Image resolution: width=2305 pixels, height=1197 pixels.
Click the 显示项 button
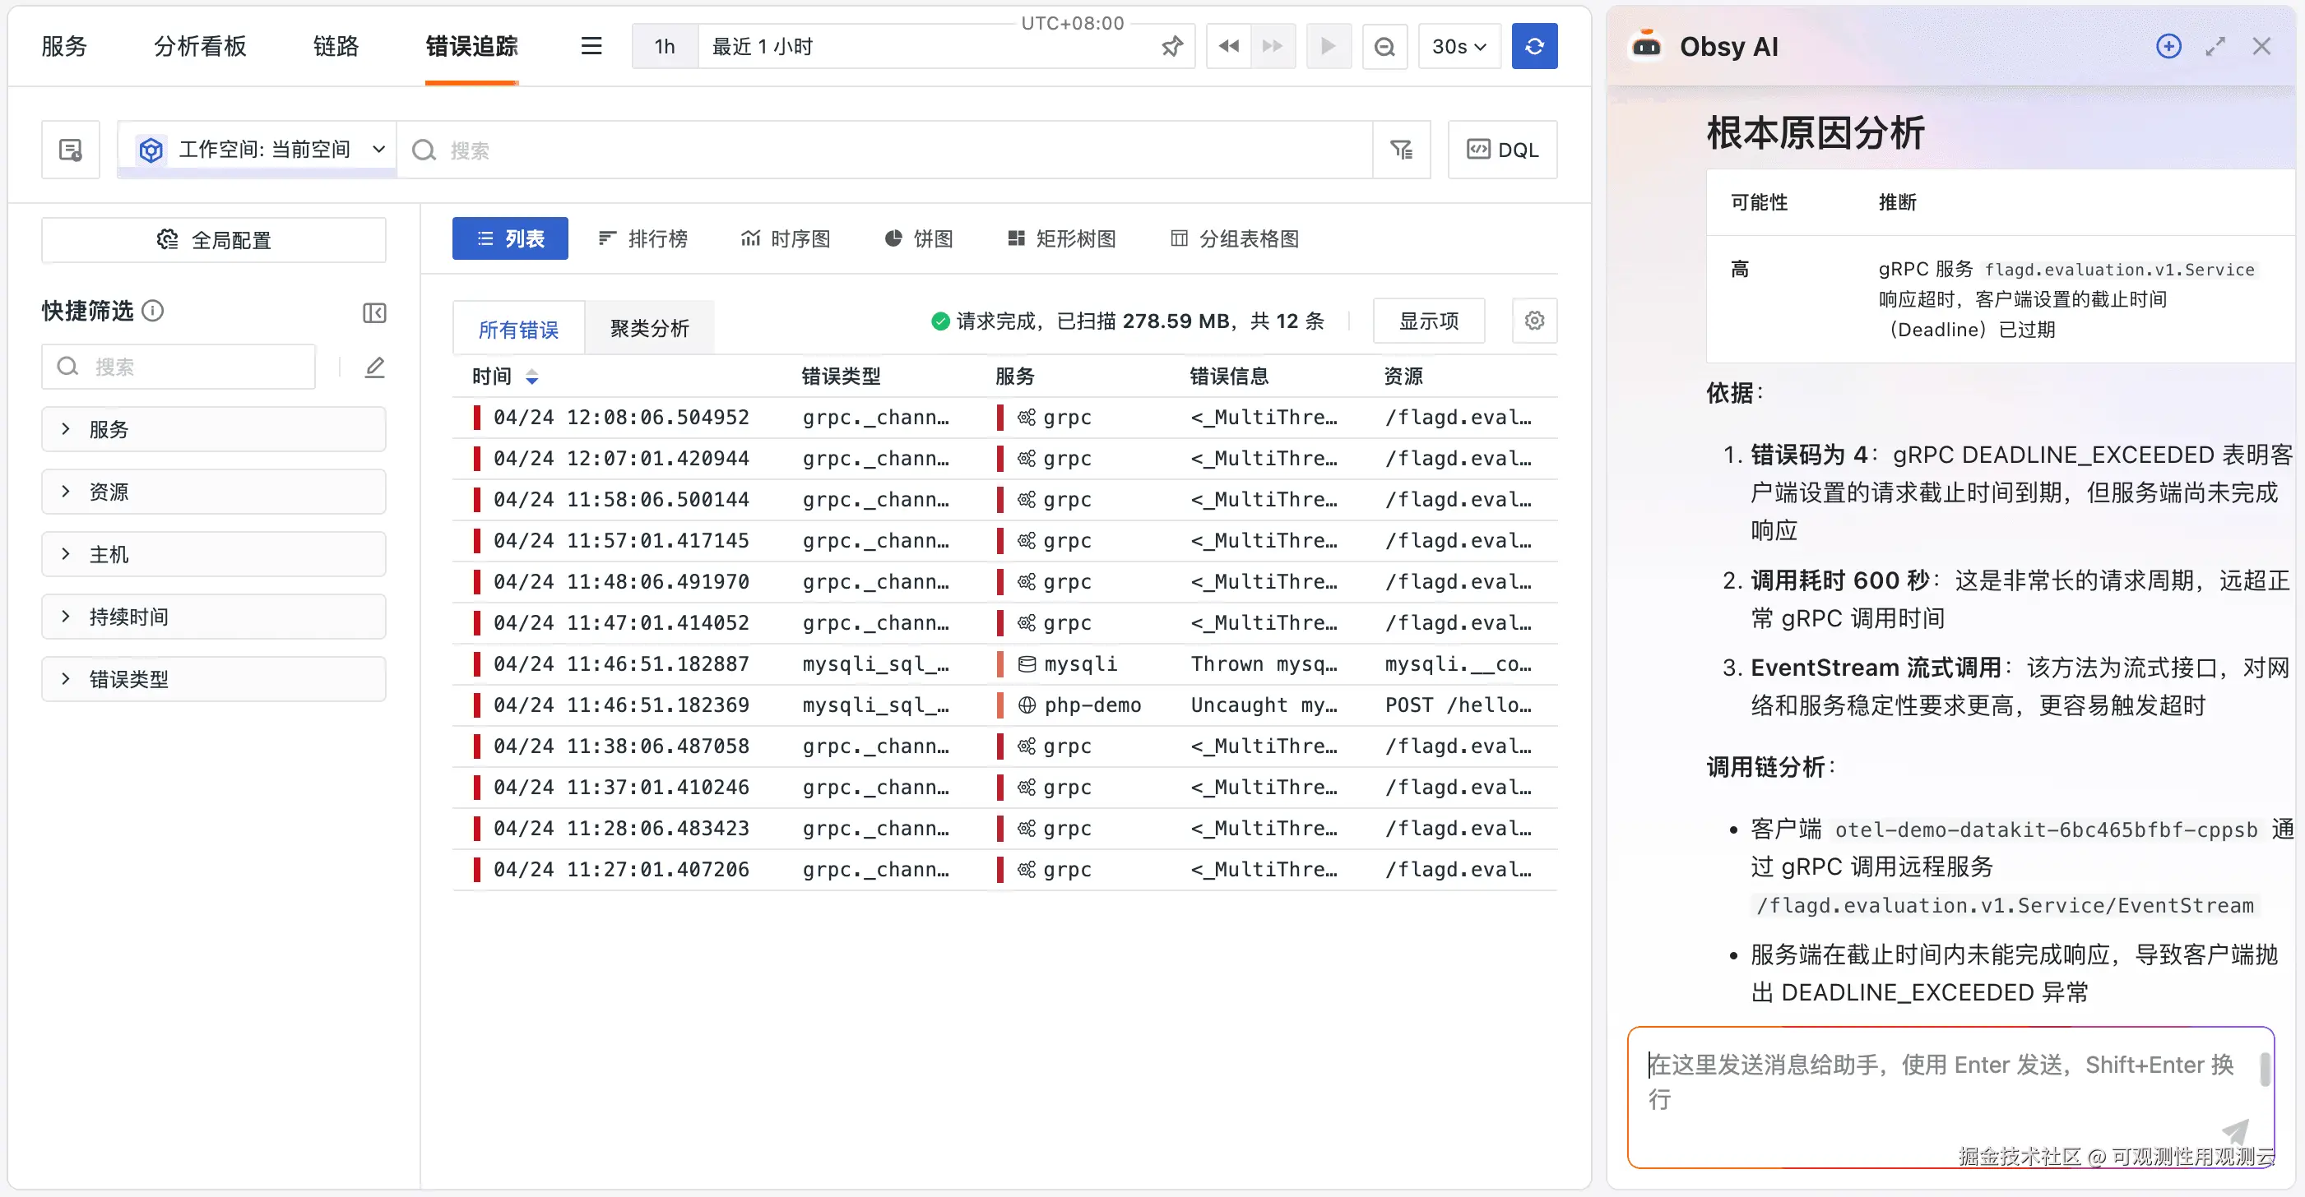coord(1428,321)
